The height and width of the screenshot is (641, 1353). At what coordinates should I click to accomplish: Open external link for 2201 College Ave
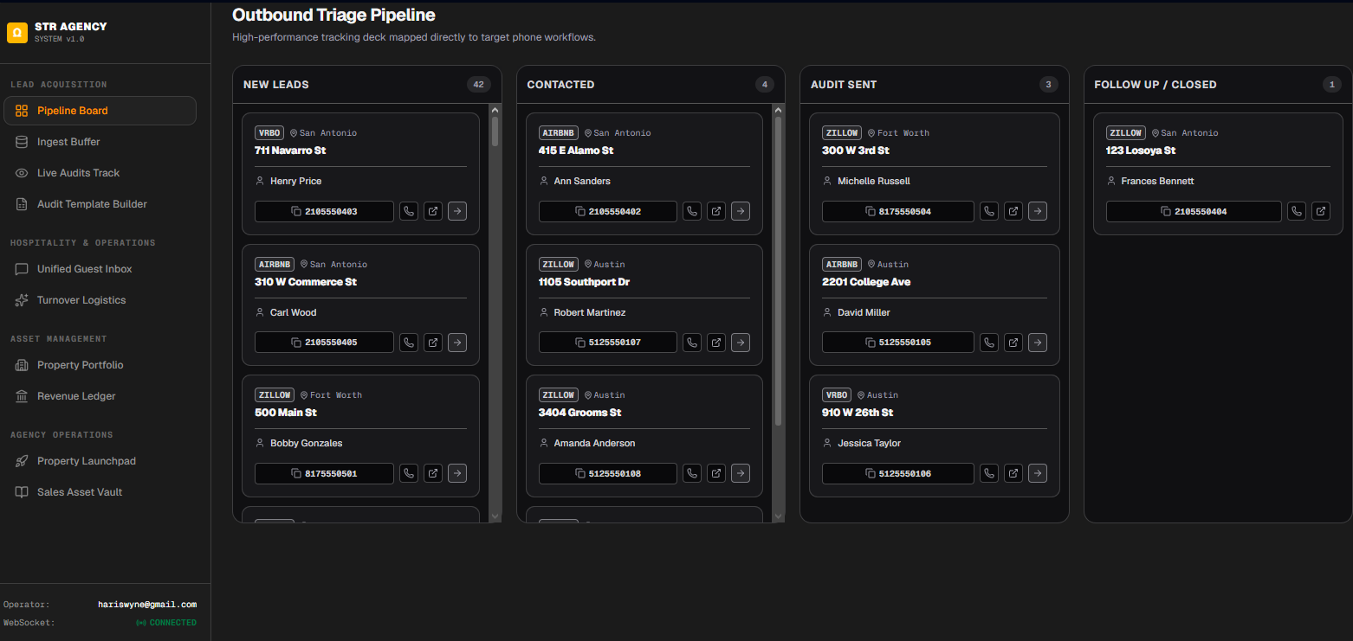(x=1013, y=343)
